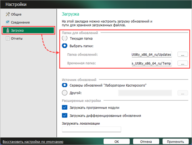Click the Временная папка label
192x145 pixels.
pos(81,63)
